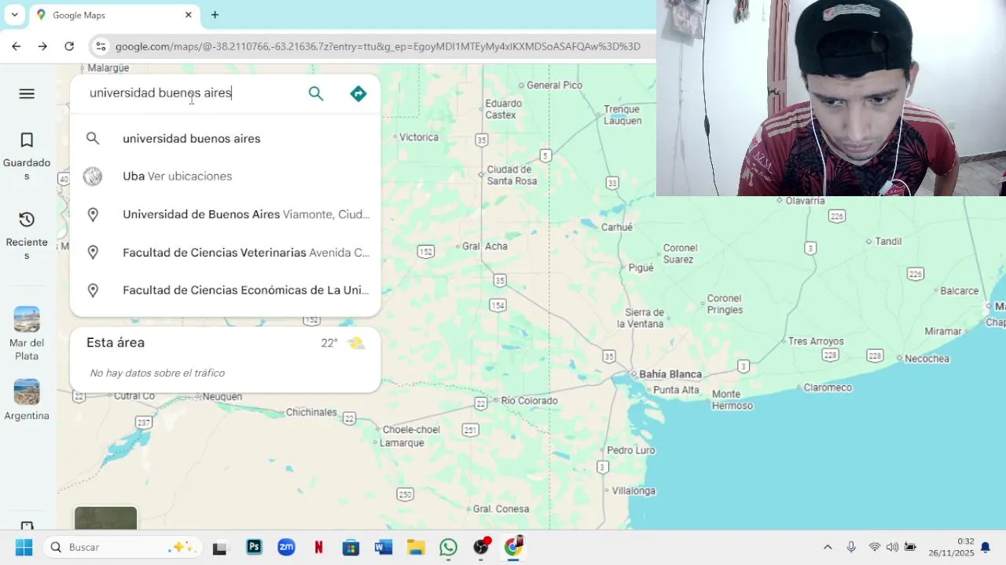Open WhatsApp from the taskbar
1006x565 pixels.
coord(448,547)
